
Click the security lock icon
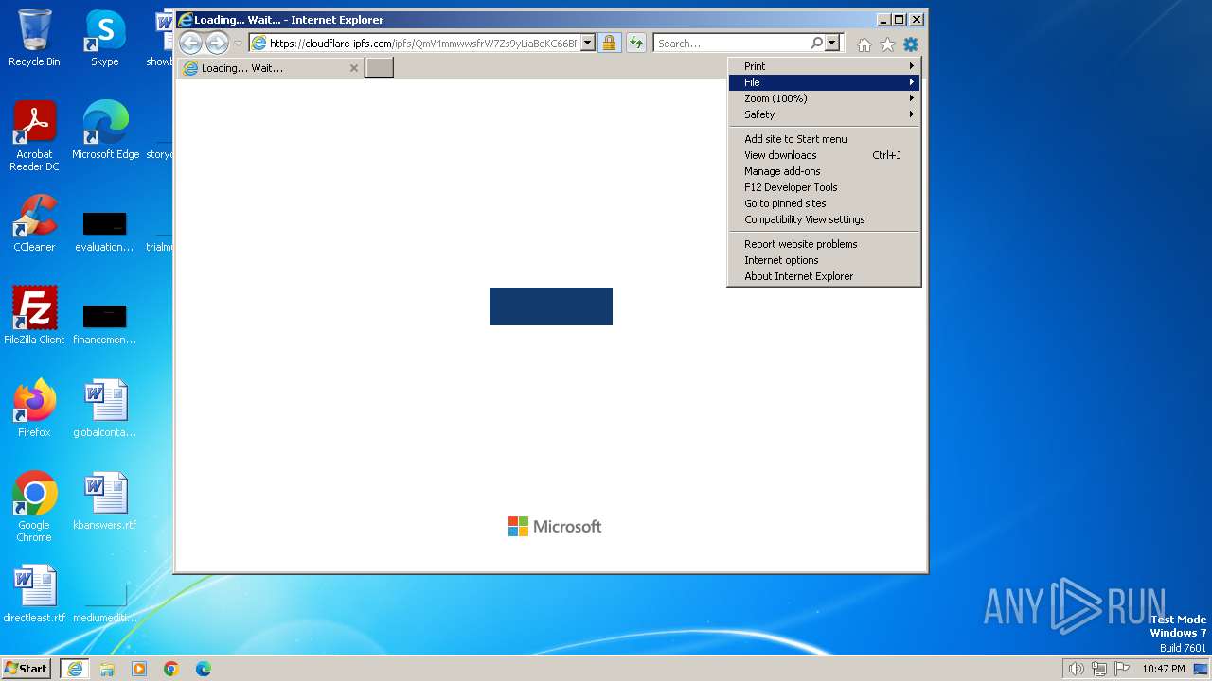(x=609, y=43)
